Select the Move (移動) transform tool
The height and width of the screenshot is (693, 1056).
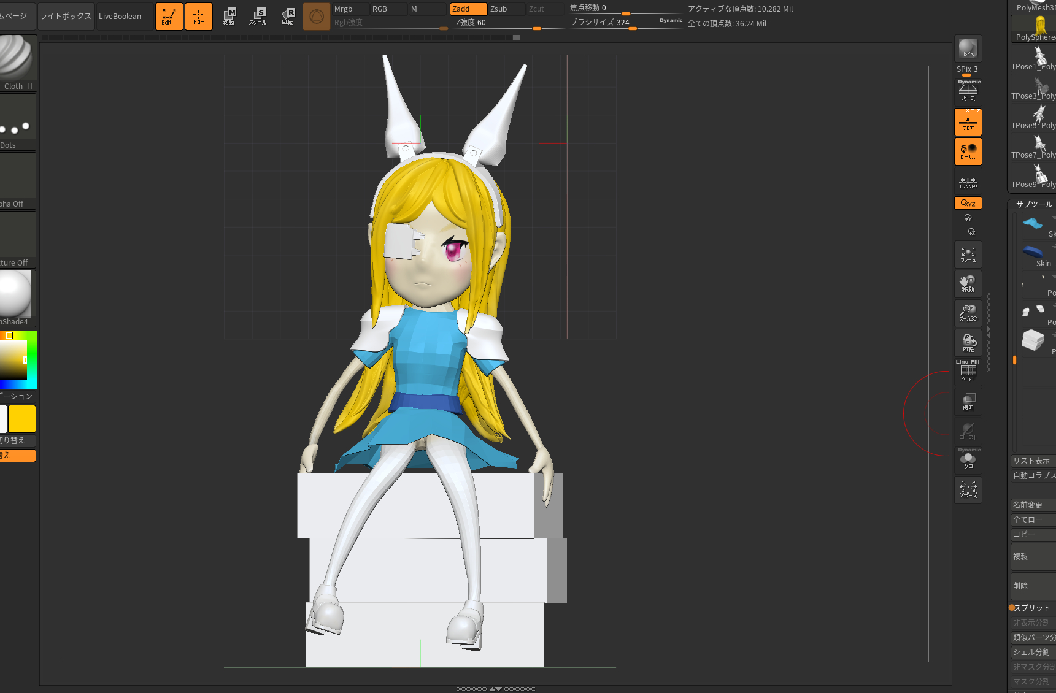pyautogui.click(x=229, y=17)
